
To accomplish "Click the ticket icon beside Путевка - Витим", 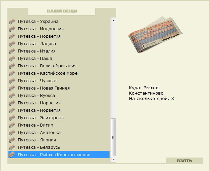I will click(x=12, y=125).
